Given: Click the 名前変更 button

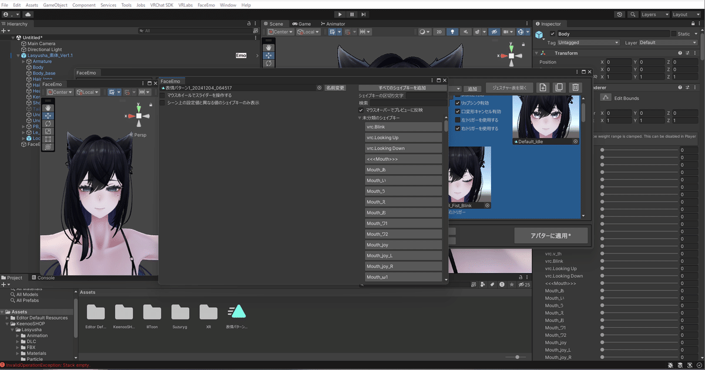Looking at the screenshot, I should tap(335, 88).
